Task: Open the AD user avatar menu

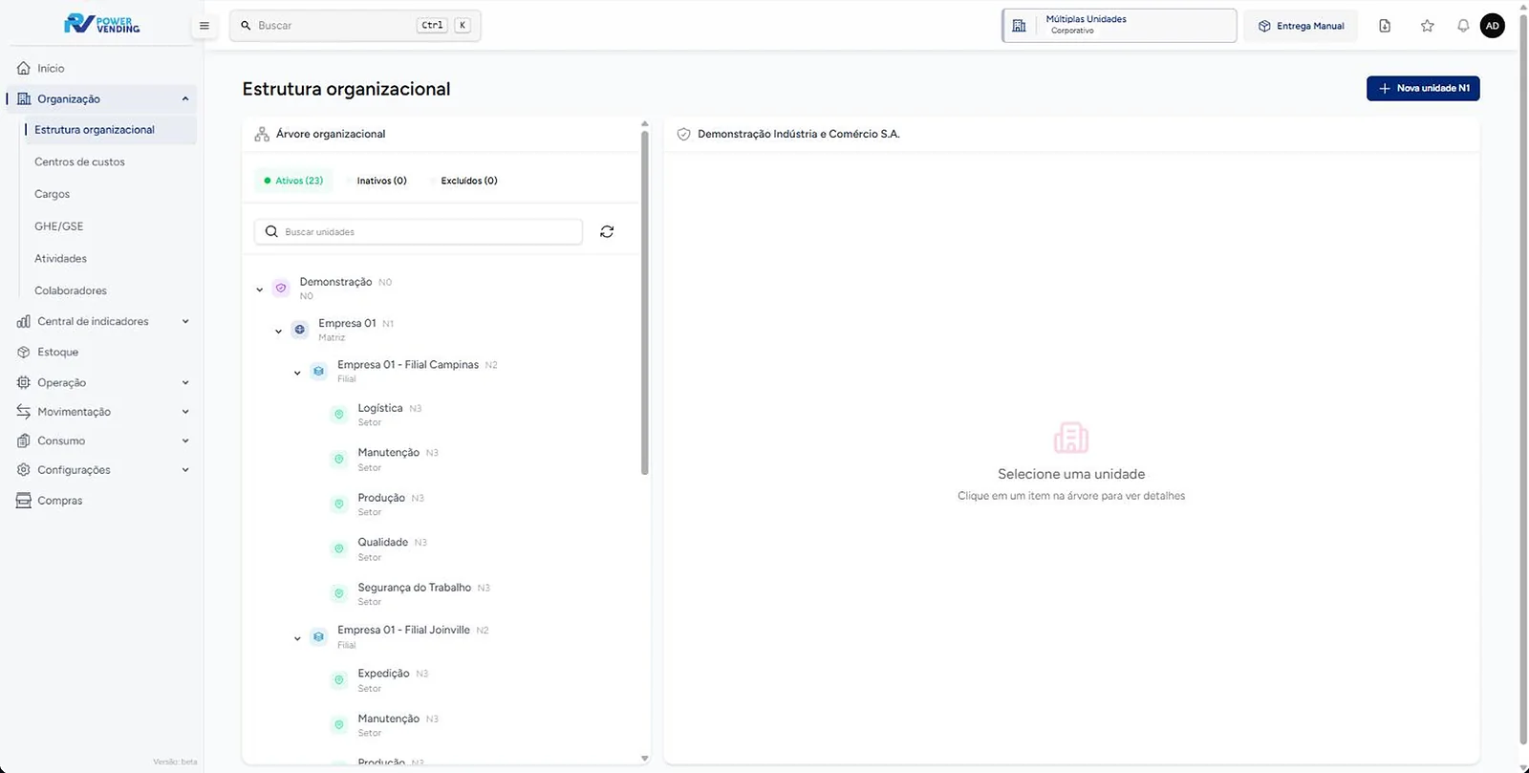Action: coord(1492,26)
